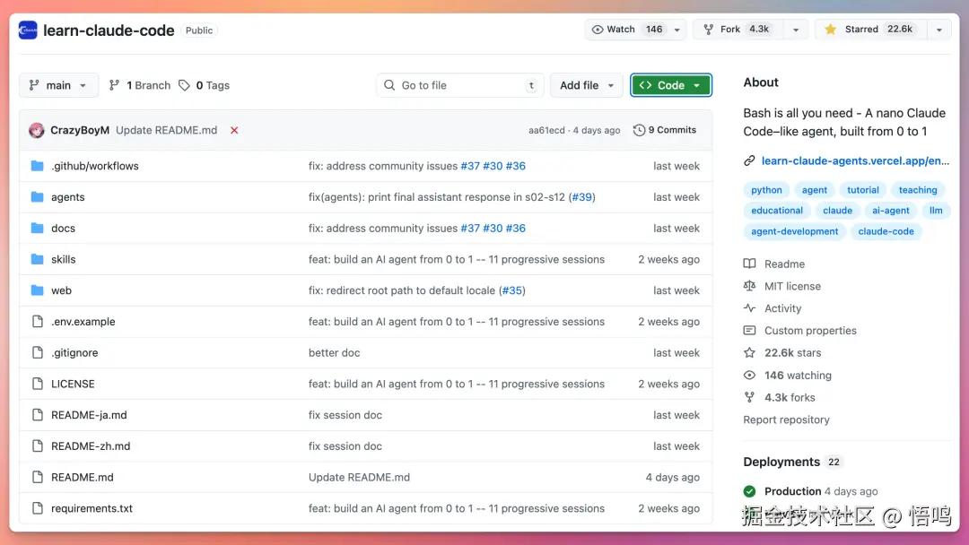
Task: Click the Readme book icon
Action: (749, 264)
